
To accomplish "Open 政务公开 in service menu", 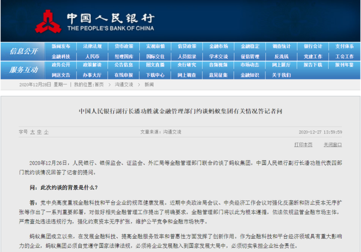I will (x=61, y=65).
